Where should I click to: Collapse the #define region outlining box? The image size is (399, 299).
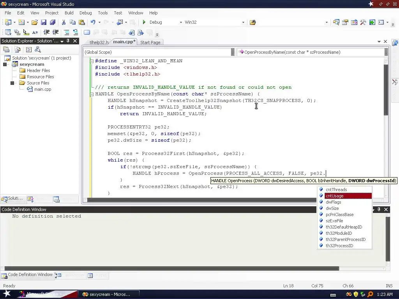pyautogui.click(x=92, y=61)
